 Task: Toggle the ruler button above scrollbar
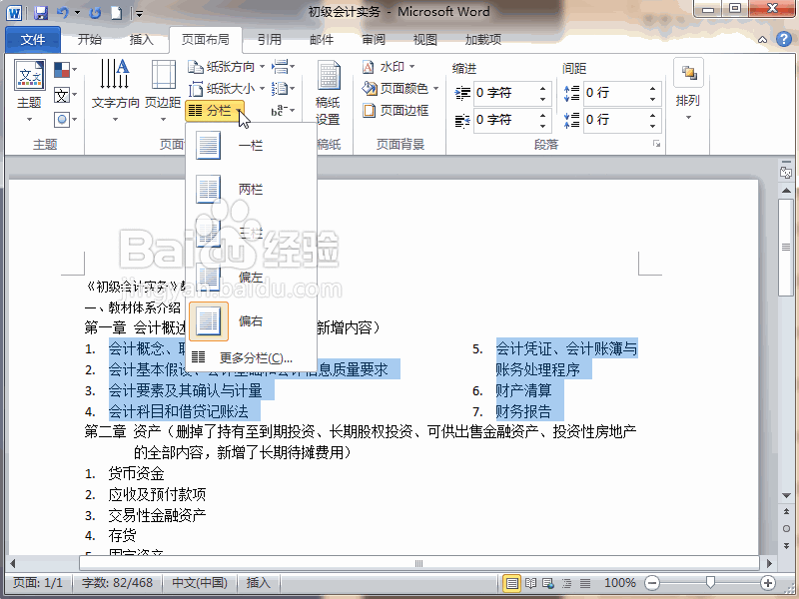(786, 172)
